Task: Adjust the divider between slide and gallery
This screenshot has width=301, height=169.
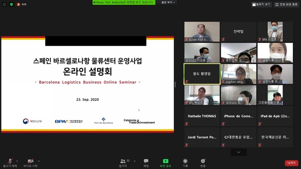Action: click(175, 84)
